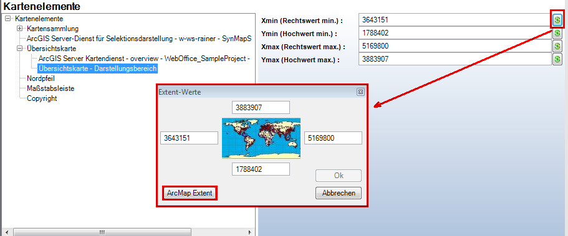Collapse the Übersichtskarte node
Screen dimensions: 568x236
(20, 49)
